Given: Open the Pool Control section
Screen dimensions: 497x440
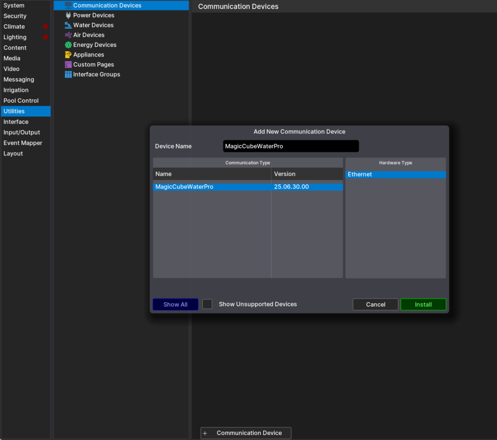Looking at the screenshot, I should [26, 100].
